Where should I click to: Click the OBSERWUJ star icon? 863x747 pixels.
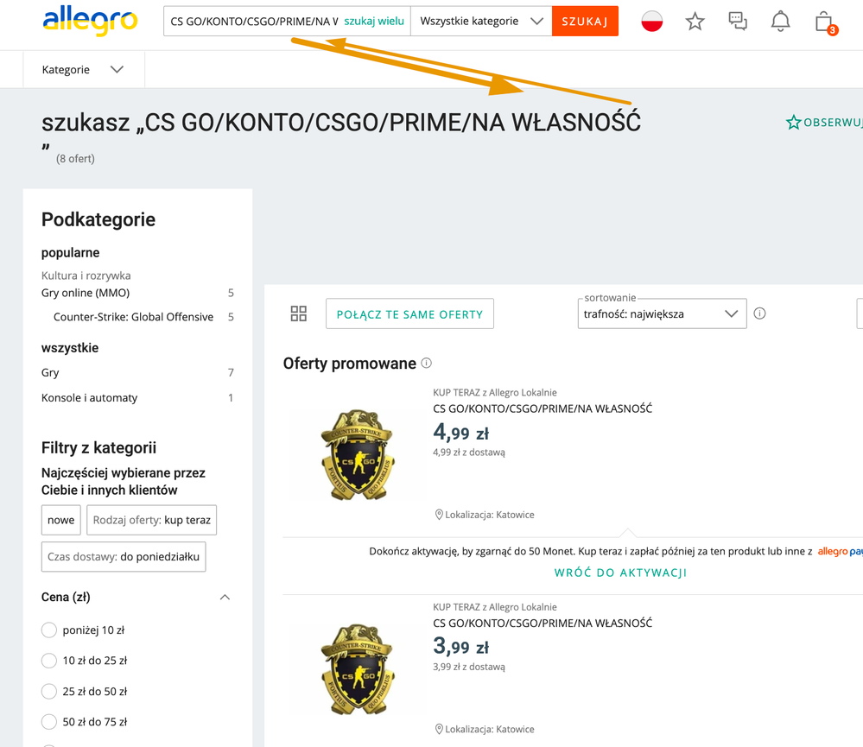point(793,122)
